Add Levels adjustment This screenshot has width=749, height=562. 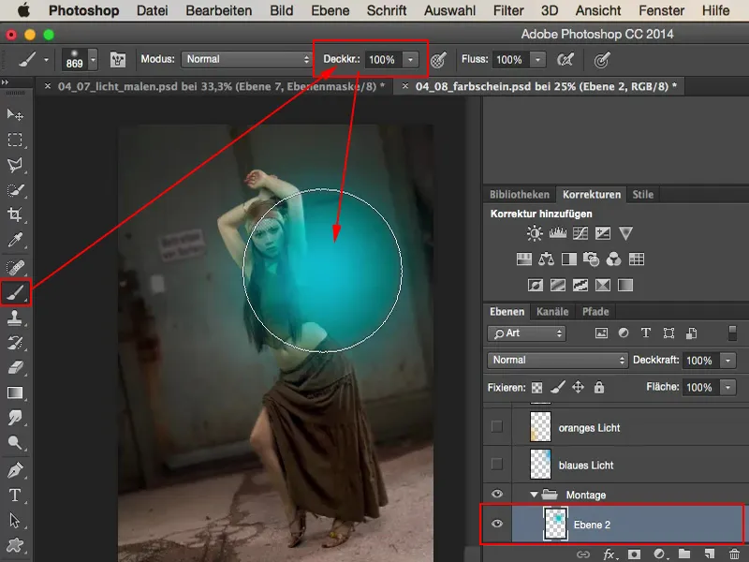coord(557,233)
